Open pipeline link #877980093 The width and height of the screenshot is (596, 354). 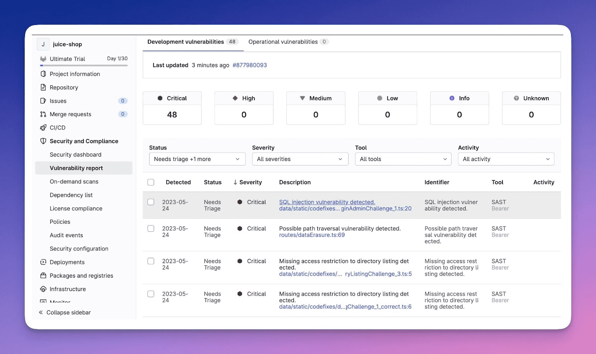coord(250,65)
